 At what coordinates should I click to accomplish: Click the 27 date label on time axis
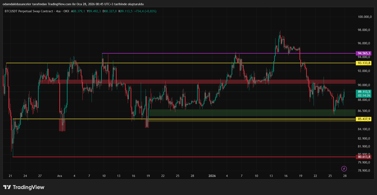(x=40, y=176)
